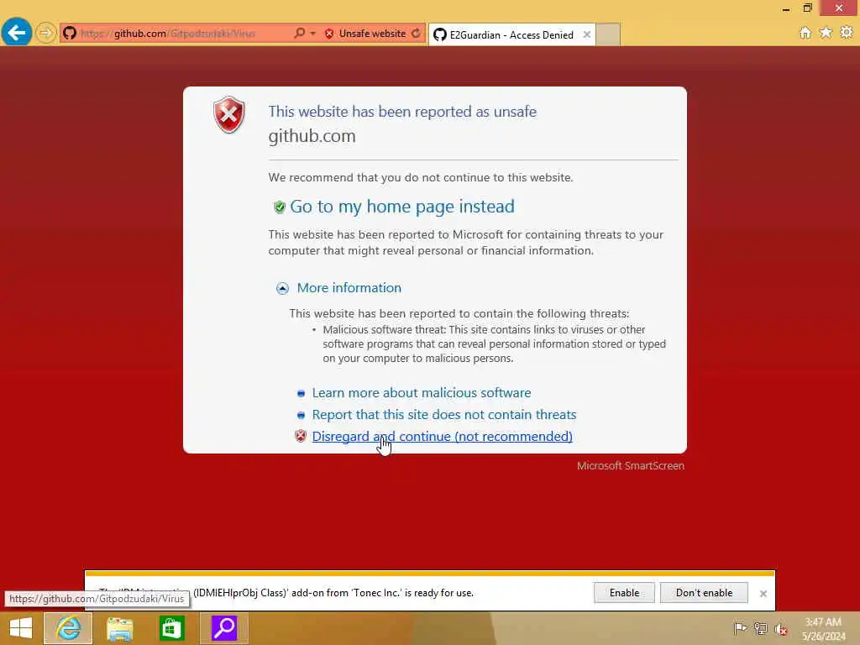Minimize the browser window

(x=786, y=8)
